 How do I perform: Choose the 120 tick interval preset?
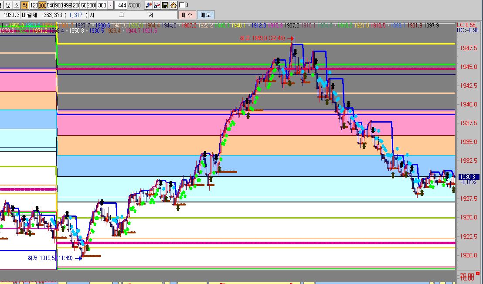pos(34,5)
